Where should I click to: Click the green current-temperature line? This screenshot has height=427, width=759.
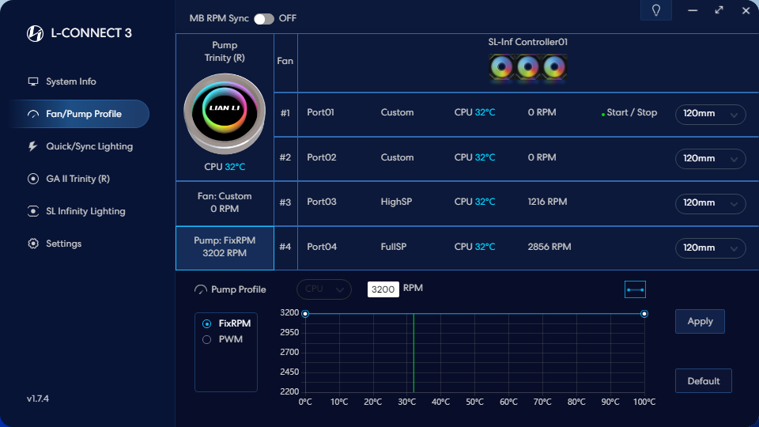(x=413, y=353)
